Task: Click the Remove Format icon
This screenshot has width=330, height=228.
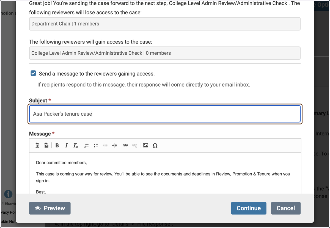Action: coord(75,145)
